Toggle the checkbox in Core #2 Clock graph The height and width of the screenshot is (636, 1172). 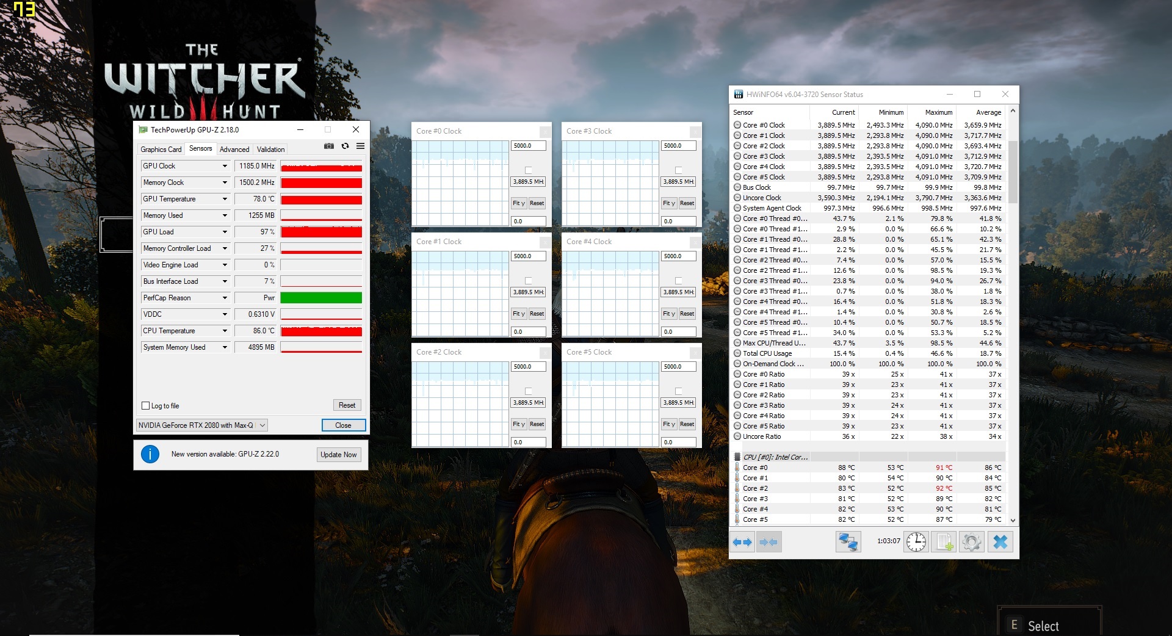[x=529, y=391]
